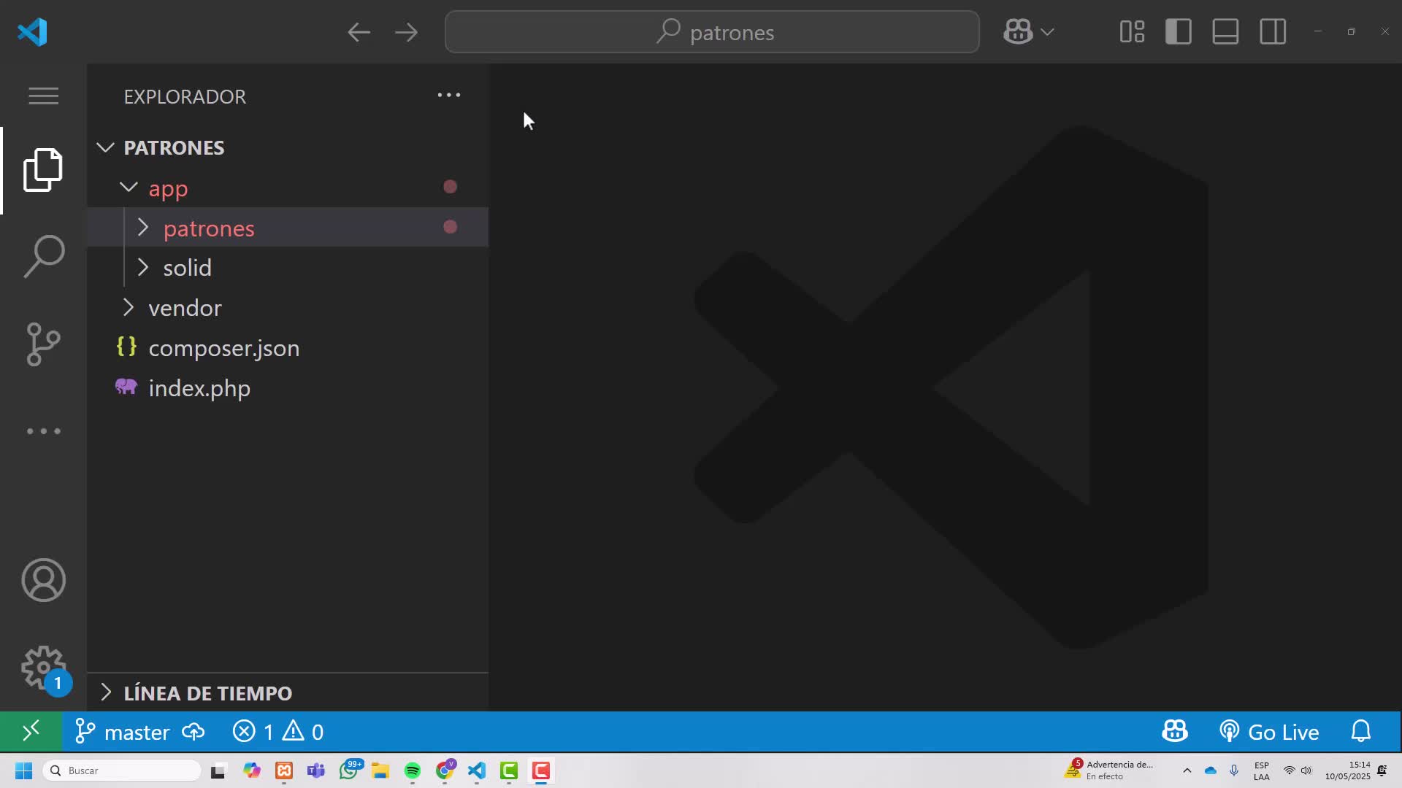Open the Manage settings gear
Image resolution: width=1402 pixels, height=788 pixels.
44,668
